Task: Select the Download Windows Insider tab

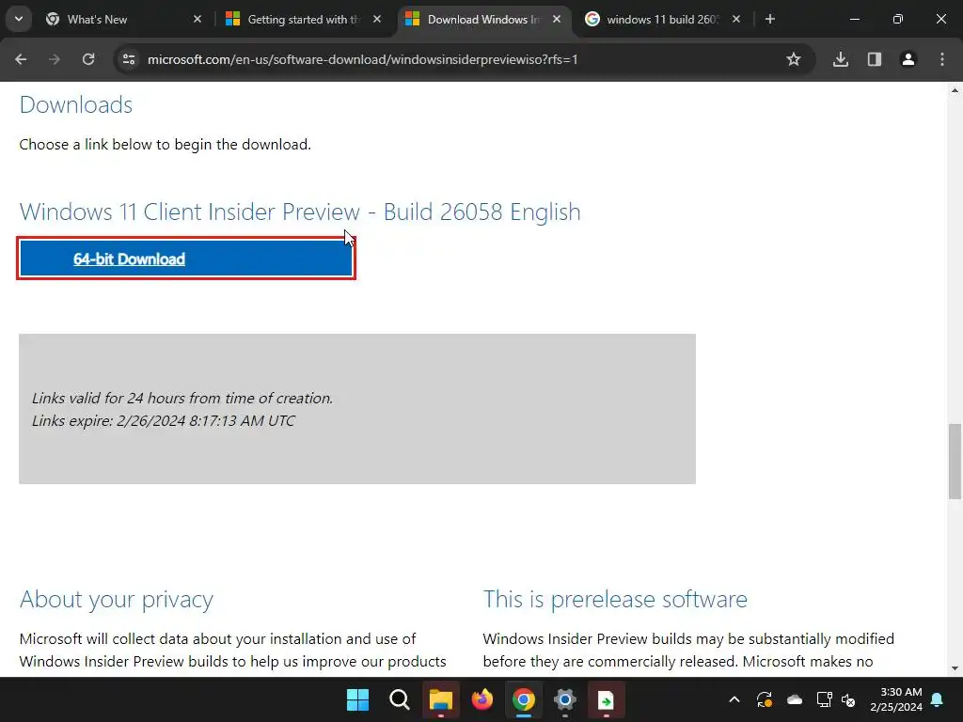Action: 484,20
